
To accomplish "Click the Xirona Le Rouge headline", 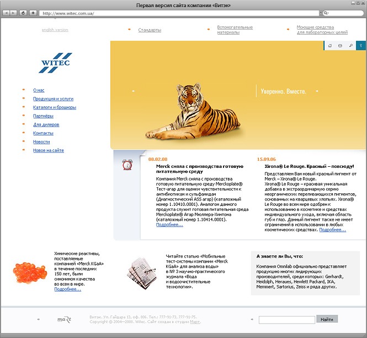I will 309,166.
